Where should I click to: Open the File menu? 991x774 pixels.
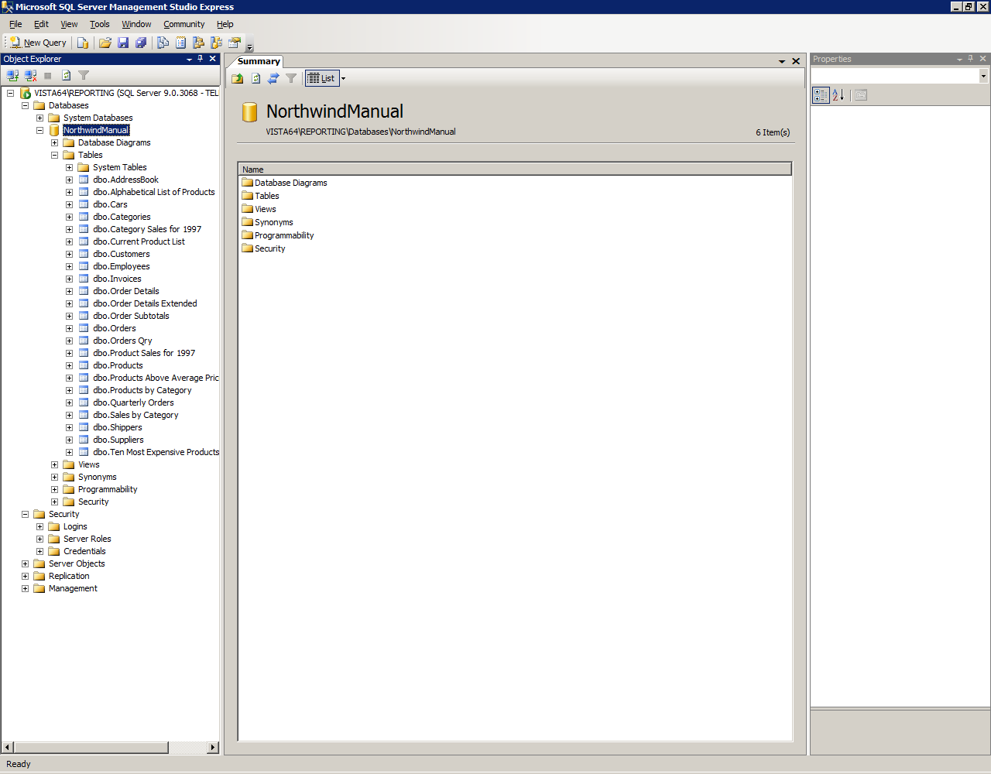coord(15,24)
